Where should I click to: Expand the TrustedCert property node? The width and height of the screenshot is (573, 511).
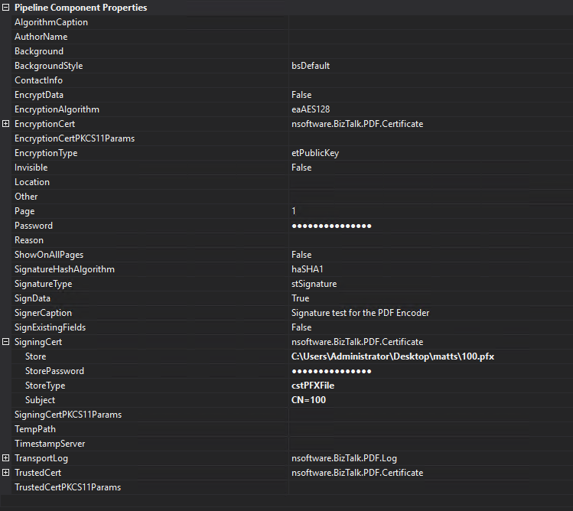point(6,473)
